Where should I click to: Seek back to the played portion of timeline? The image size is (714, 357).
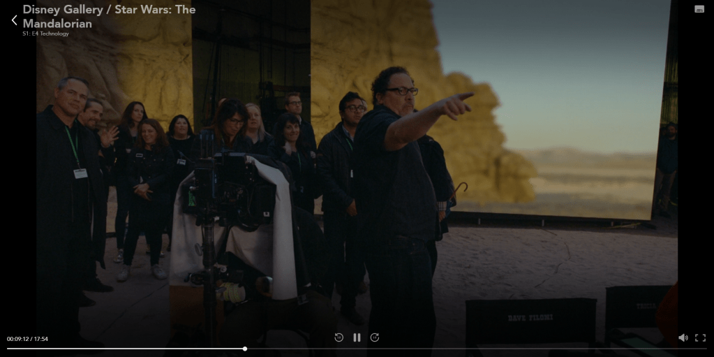[126, 349]
